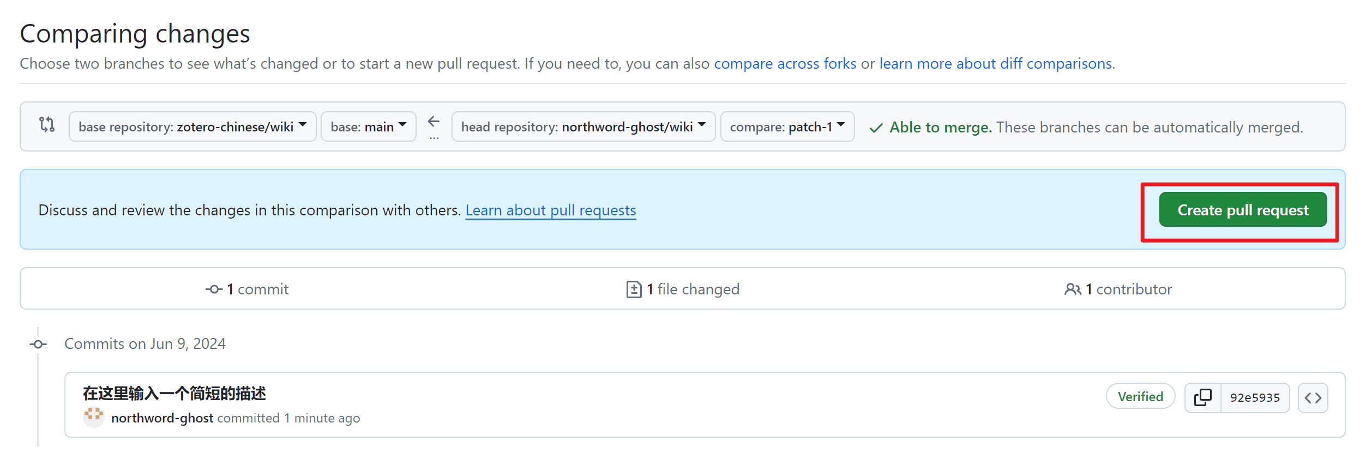Switch to the 1 file changed tab
1366x453 pixels.
tap(683, 289)
